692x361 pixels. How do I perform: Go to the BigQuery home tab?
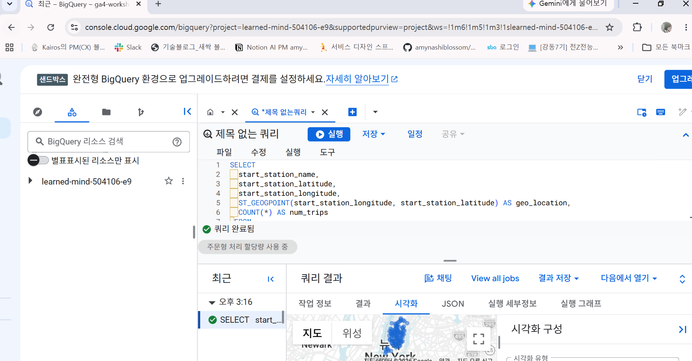(210, 112)
